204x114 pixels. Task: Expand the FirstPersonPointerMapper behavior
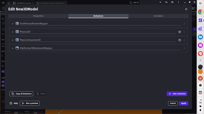[x=13, y=24]
